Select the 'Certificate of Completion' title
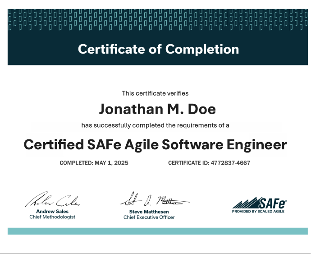Viewport: 311px width, 254px height. coord(158,49)
